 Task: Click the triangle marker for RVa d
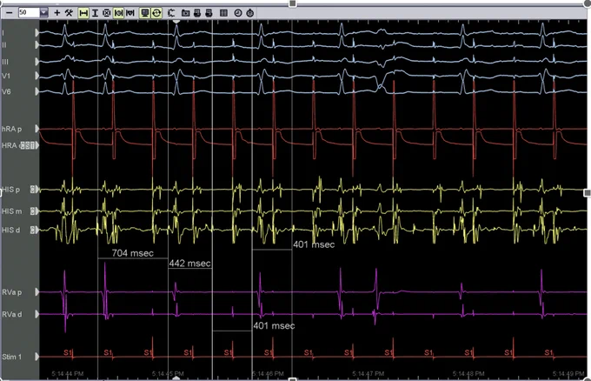pyautogui.click(x=37, y=314)
